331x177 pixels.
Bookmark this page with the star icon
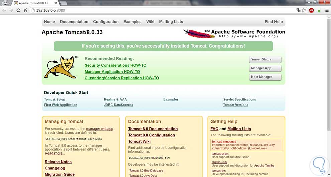[304, 10]
